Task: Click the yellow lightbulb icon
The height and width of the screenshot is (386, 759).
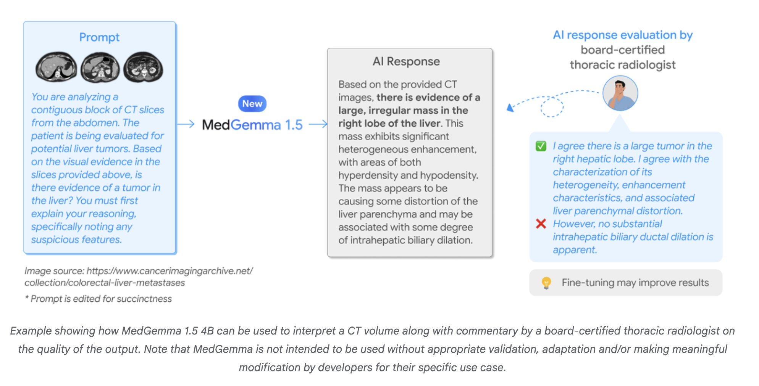Action: coord(546,283)
